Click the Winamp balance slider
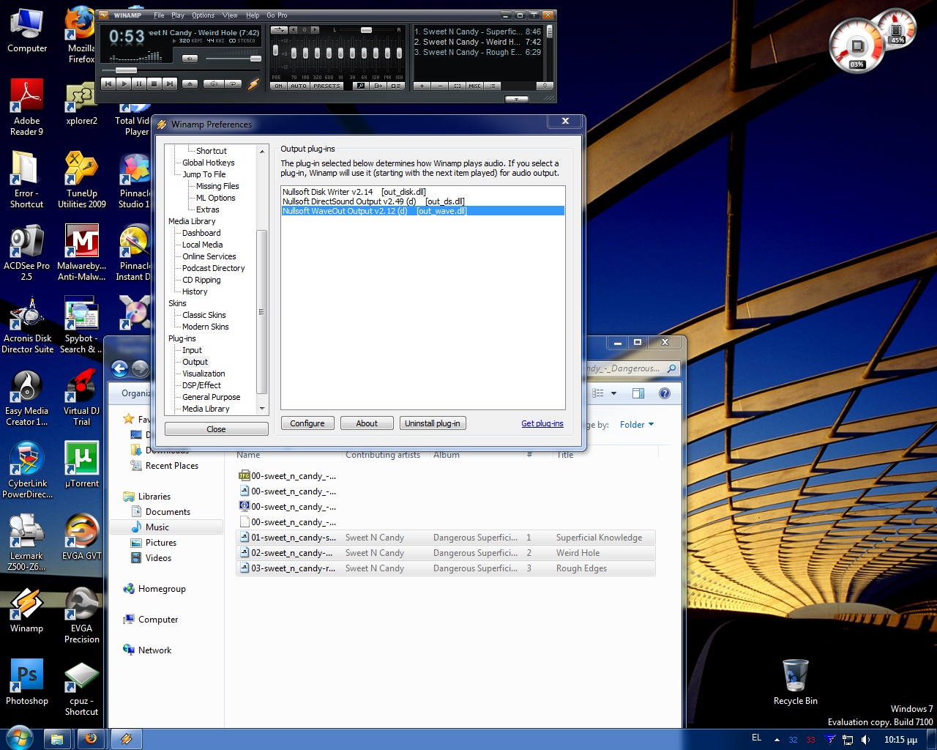 (367, 30)
